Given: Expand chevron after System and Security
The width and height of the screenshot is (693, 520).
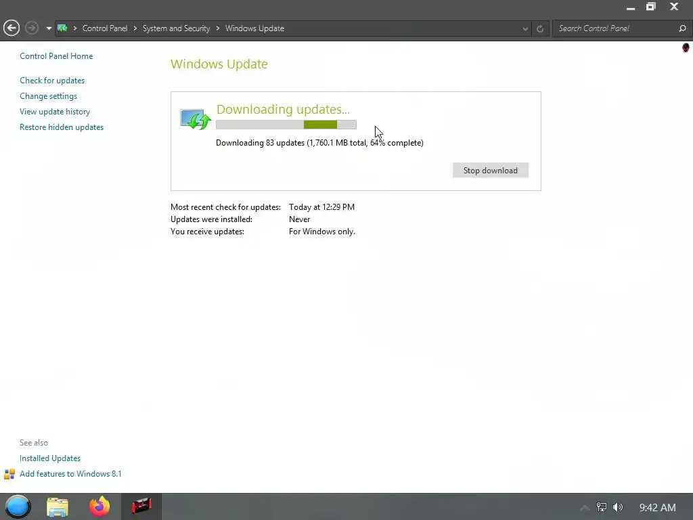Looking at the screenshot, I should [x=218, y=28].
